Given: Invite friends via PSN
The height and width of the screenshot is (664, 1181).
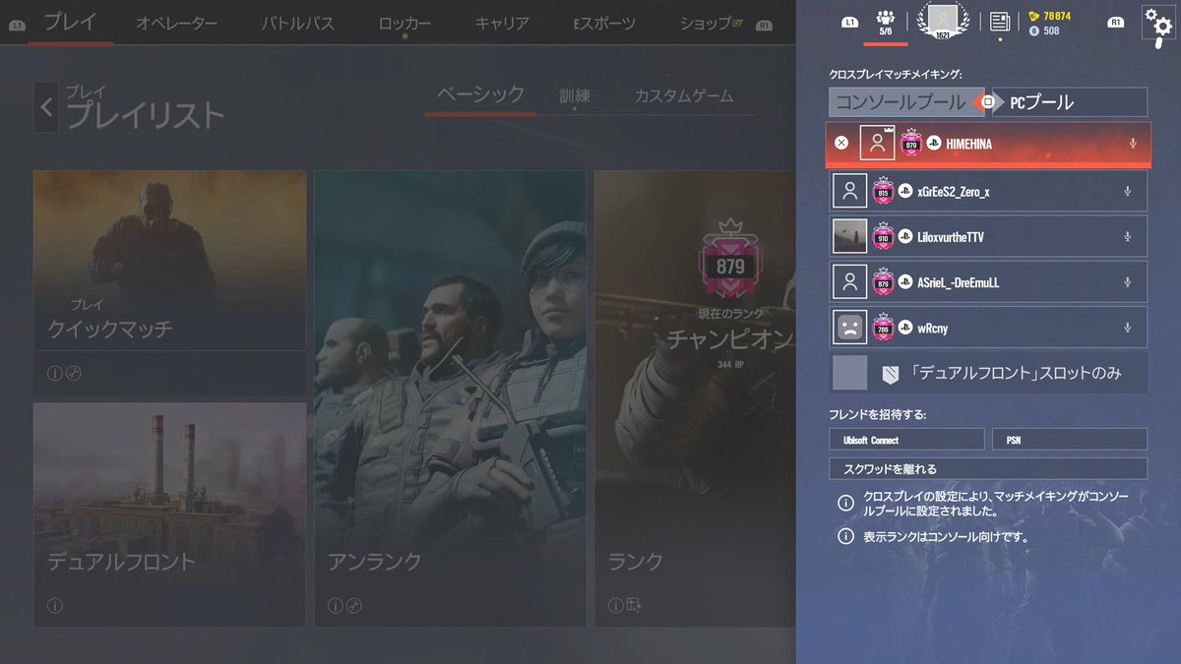Looking at the screenshot, I should click(1070, 440).
